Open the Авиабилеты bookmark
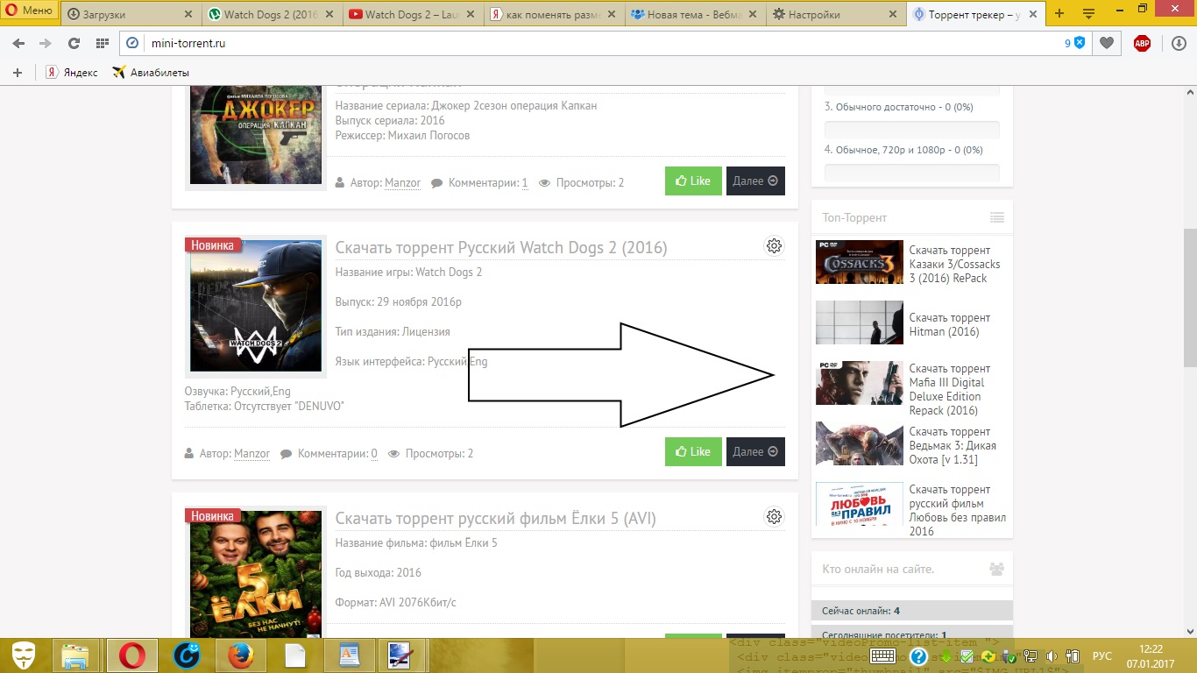 pyautogui.click(x=151, y=73)
